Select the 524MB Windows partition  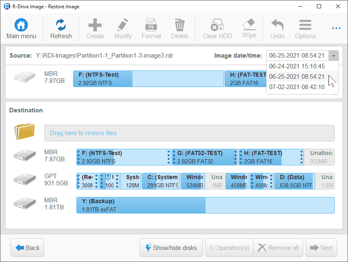point(193,181)
